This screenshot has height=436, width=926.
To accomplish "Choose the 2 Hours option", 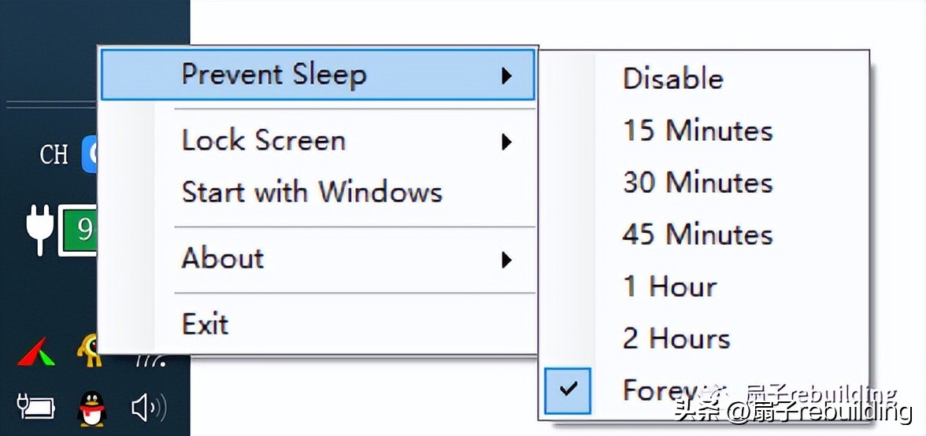I will pyautogui.click(x=676, y=338).
